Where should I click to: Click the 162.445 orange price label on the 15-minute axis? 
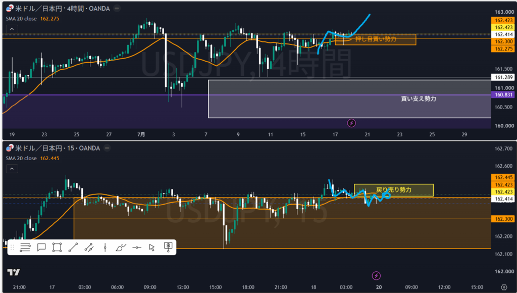pyautogui.click(x=503, y=177)
